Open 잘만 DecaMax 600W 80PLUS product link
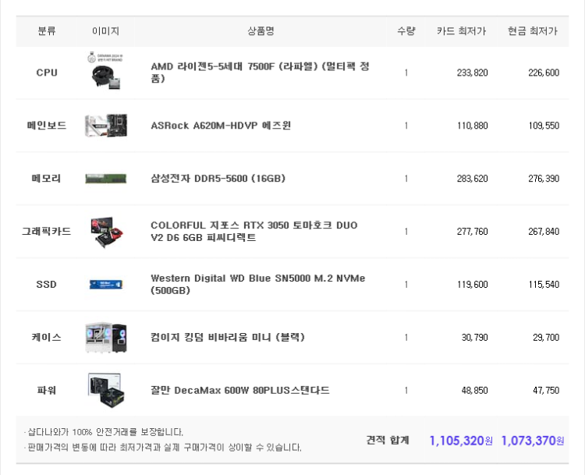The width and height of the screenshot is (585, 475). click(239, 391)
